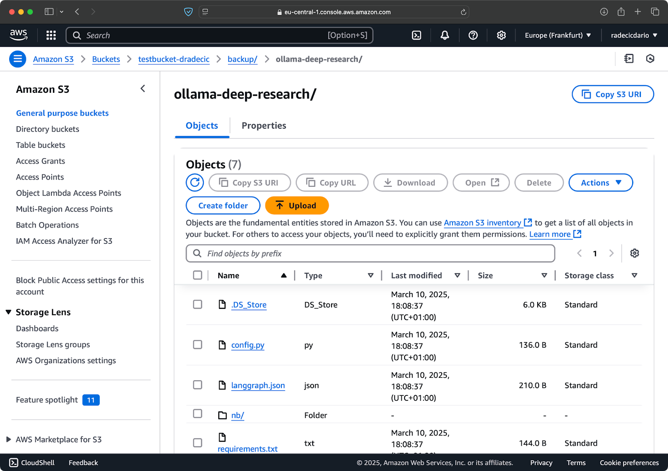This screenshot has height=471, width=668.
Task: Collapse the Storage Lens section
Action: coord(8,312)
